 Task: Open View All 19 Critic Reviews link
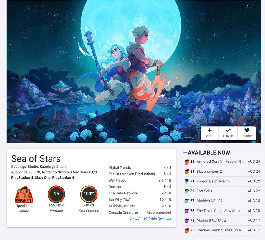click(x=150, y=219)
